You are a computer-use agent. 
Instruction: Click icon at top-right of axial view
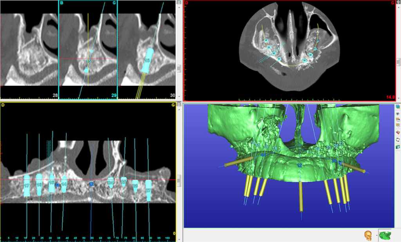tap(398, 2)
